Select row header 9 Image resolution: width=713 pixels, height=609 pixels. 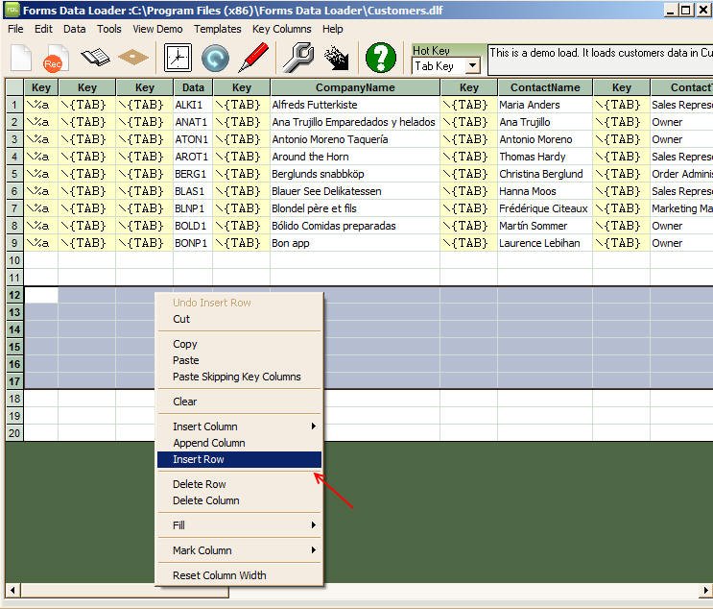[x=14, y=243]
